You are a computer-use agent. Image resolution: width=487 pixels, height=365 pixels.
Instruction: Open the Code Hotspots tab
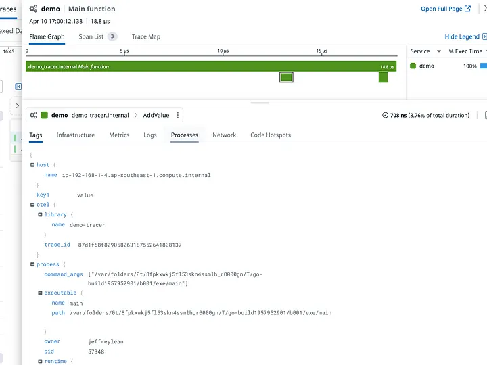[x=270, y=135]
